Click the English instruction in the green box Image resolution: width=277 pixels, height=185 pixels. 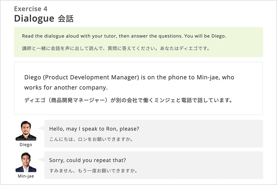point(124,36)
